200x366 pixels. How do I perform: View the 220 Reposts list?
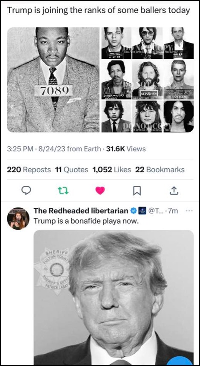click(29, 170)
